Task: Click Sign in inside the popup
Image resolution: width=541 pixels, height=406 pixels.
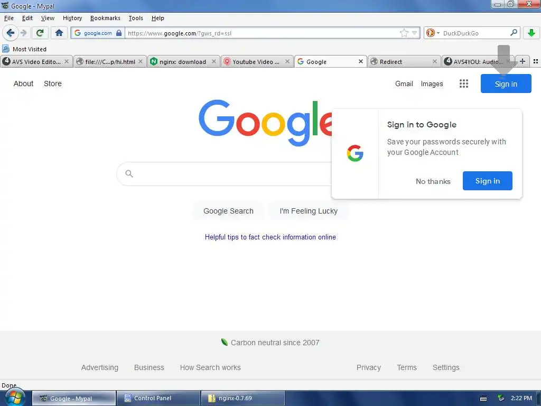Action: (487, 181)
